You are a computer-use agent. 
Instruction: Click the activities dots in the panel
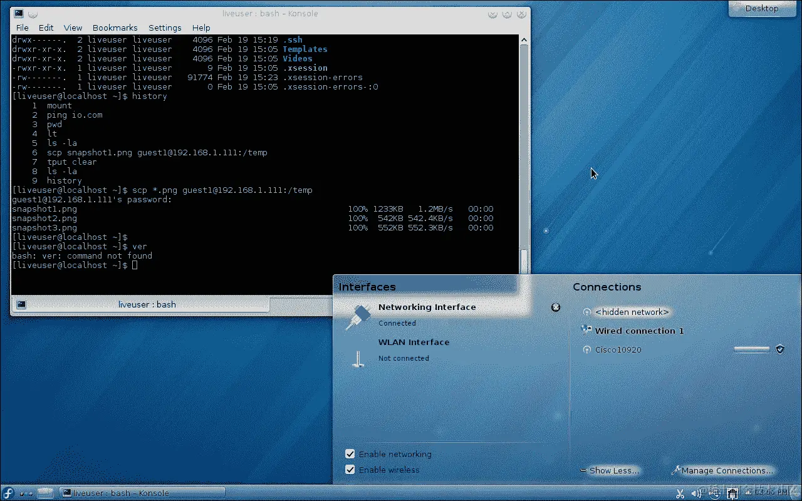[x=26, y=493]
